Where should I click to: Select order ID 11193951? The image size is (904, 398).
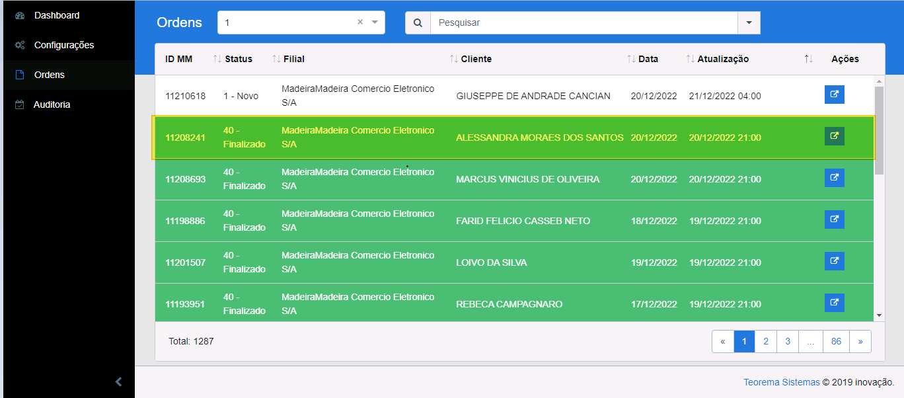[x=185, y=304]
